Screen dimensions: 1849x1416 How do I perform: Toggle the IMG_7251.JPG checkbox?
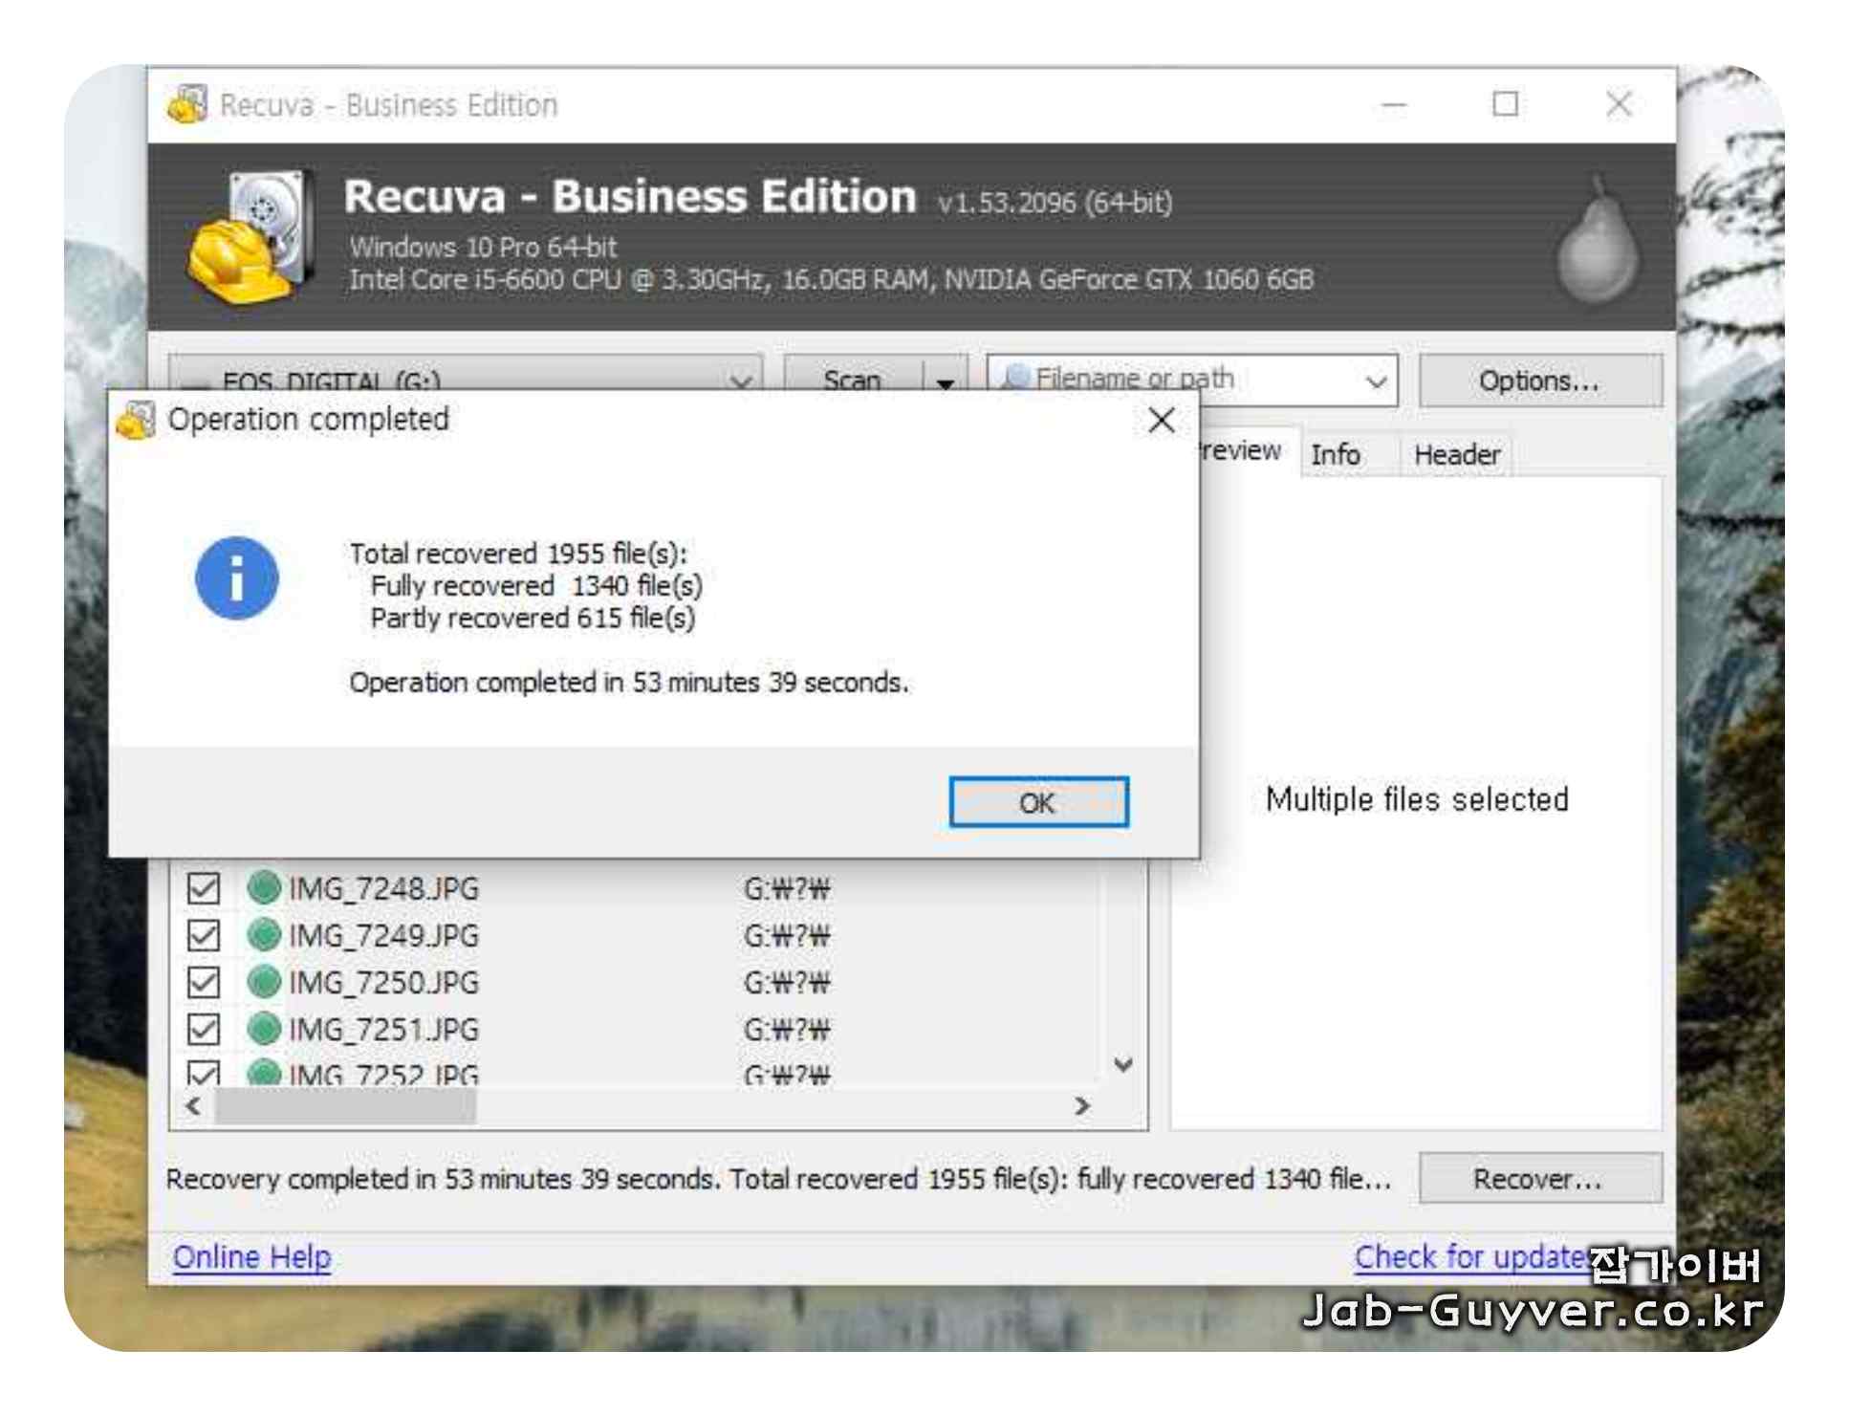pos(204,1029)
